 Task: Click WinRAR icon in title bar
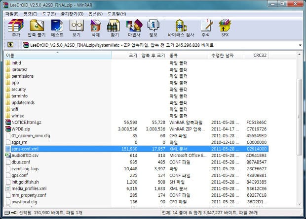coord(5,5)
